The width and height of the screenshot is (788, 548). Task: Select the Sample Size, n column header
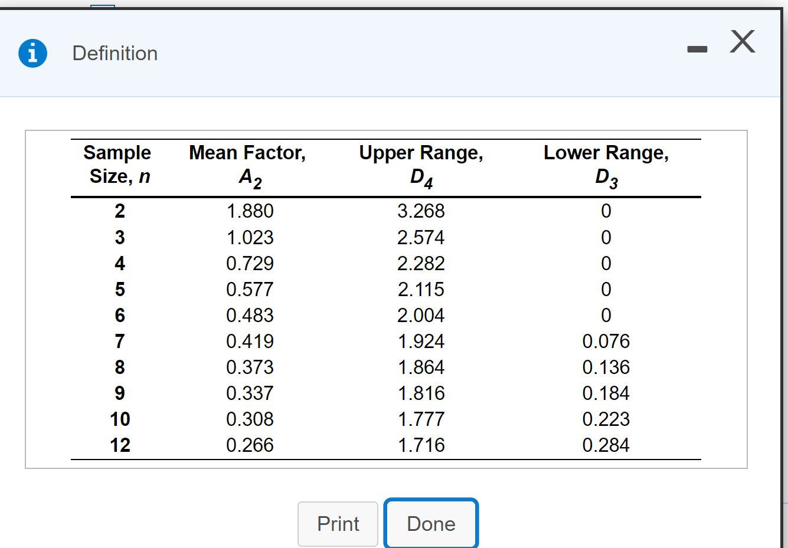coord(118,165)
